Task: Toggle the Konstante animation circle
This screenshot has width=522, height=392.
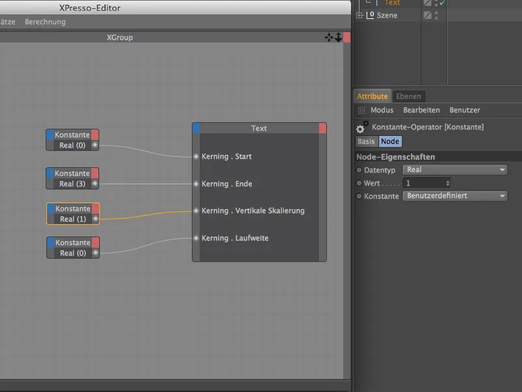Action: pyautogui.click(x=359, y=196)
